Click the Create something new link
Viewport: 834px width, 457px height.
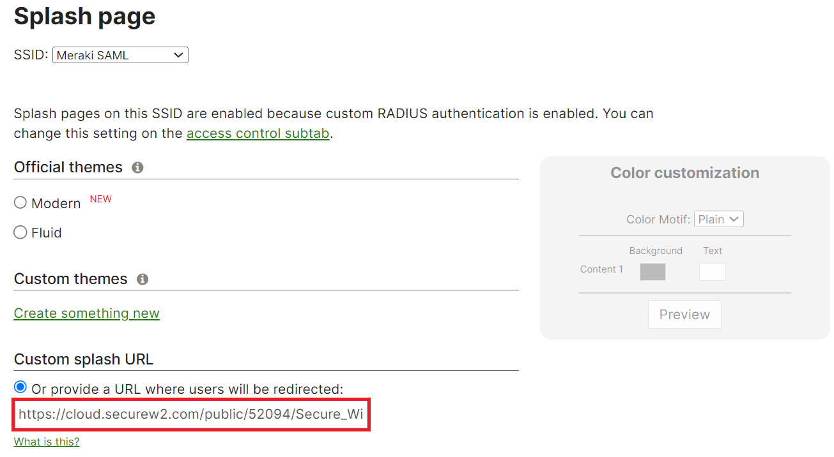[87, 313]
